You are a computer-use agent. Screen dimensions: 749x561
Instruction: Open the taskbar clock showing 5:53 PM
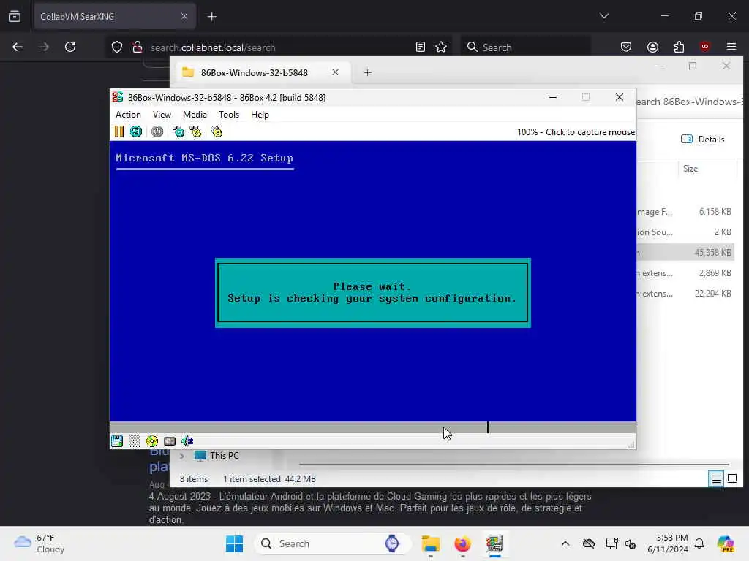[667, 543]
